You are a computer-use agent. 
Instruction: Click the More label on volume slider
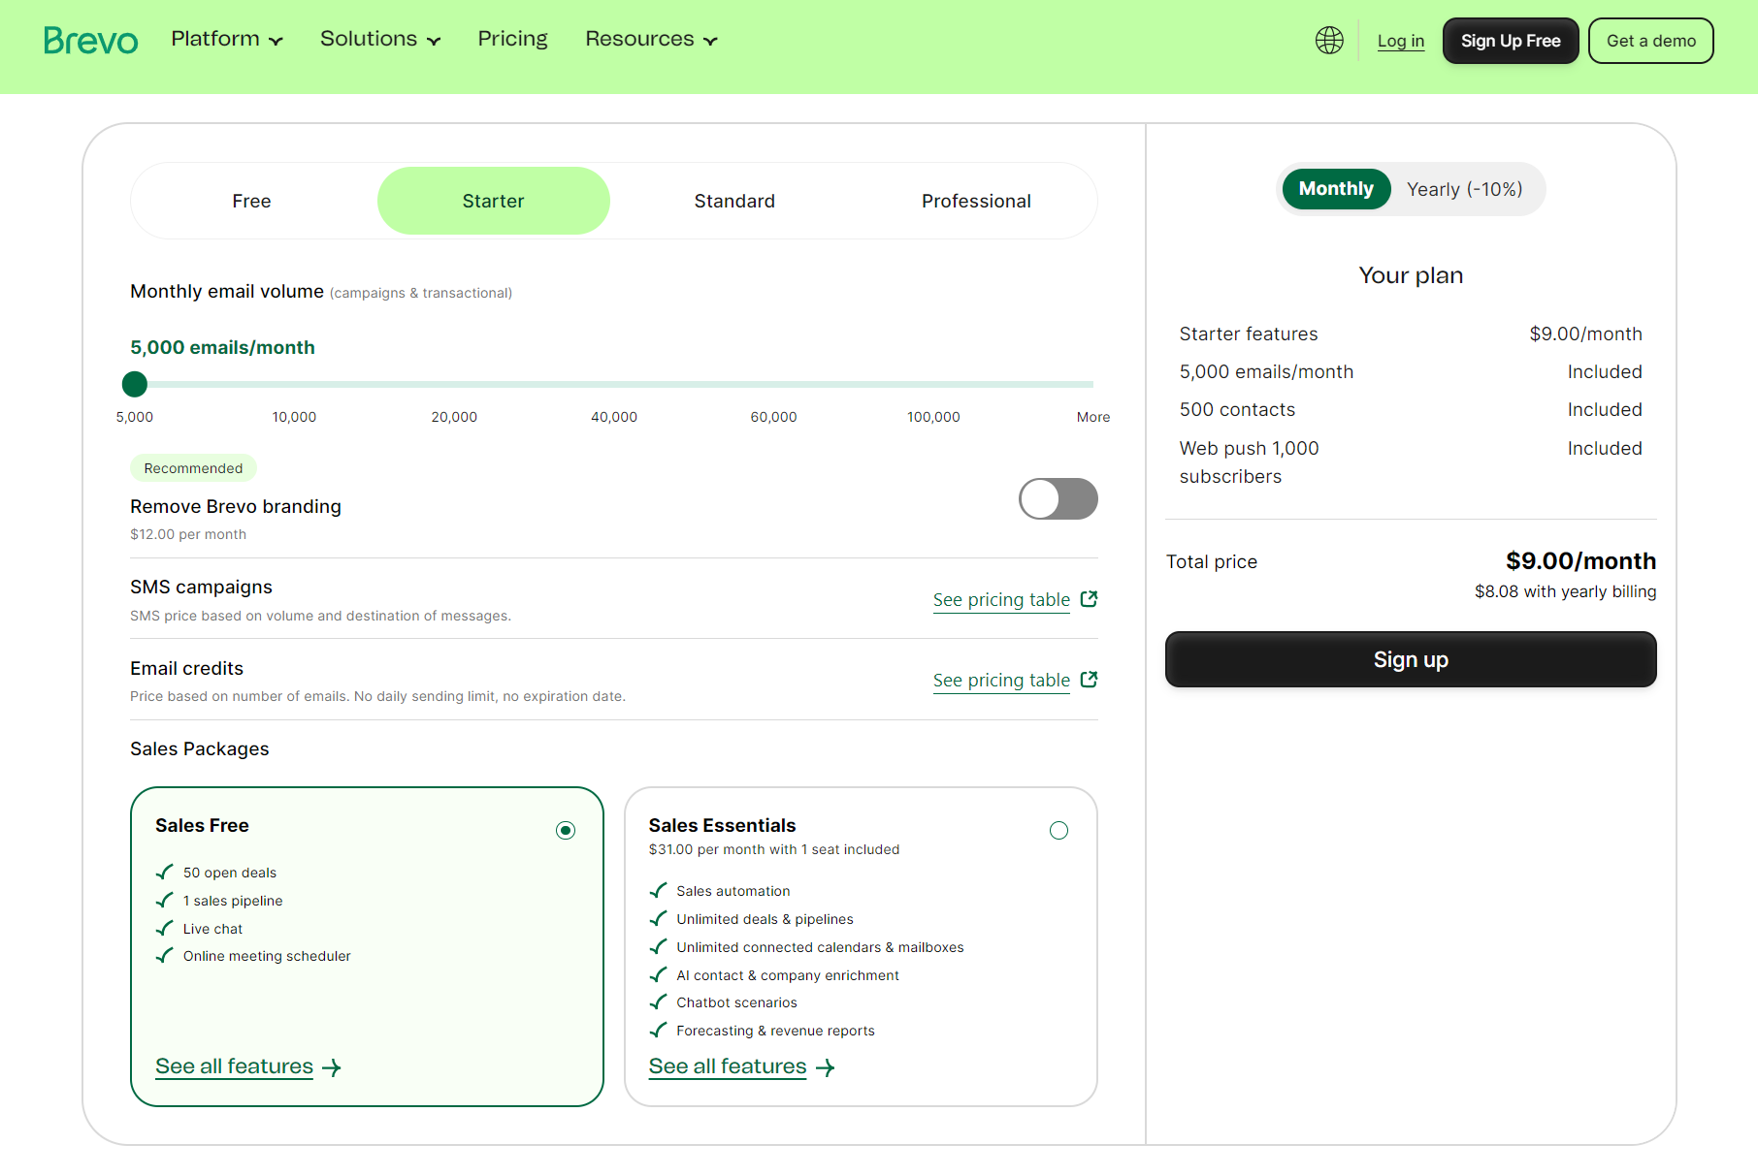[x=1093, y=417]
